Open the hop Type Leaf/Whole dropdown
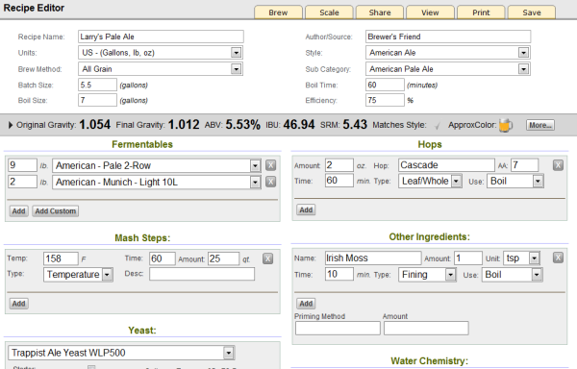577x369 pixels. click(x=430, y=181)
